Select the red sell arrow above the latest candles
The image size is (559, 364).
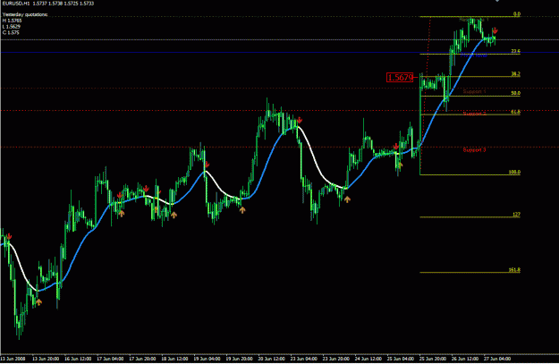tap(495, 30)
